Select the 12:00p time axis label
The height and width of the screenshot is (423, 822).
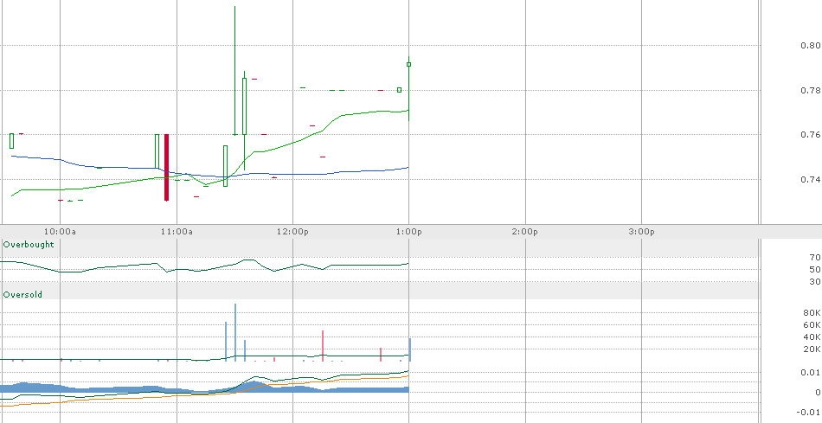click(292, 232)
